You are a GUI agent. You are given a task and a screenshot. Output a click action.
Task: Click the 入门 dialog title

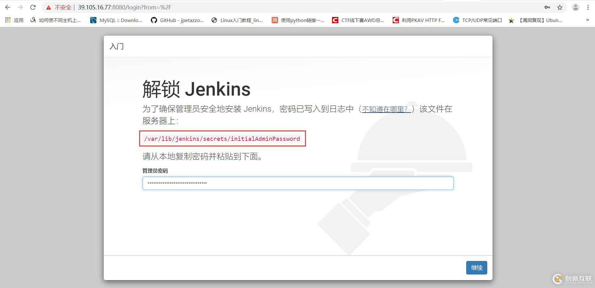tap(117, 46)
